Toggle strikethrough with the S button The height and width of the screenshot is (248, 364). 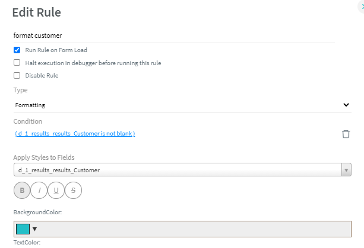[x=73, y=190]
